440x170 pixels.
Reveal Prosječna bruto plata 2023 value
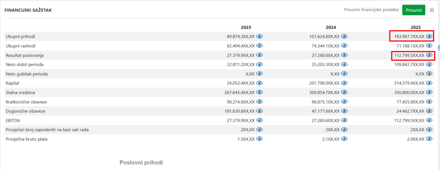(260, 139)
